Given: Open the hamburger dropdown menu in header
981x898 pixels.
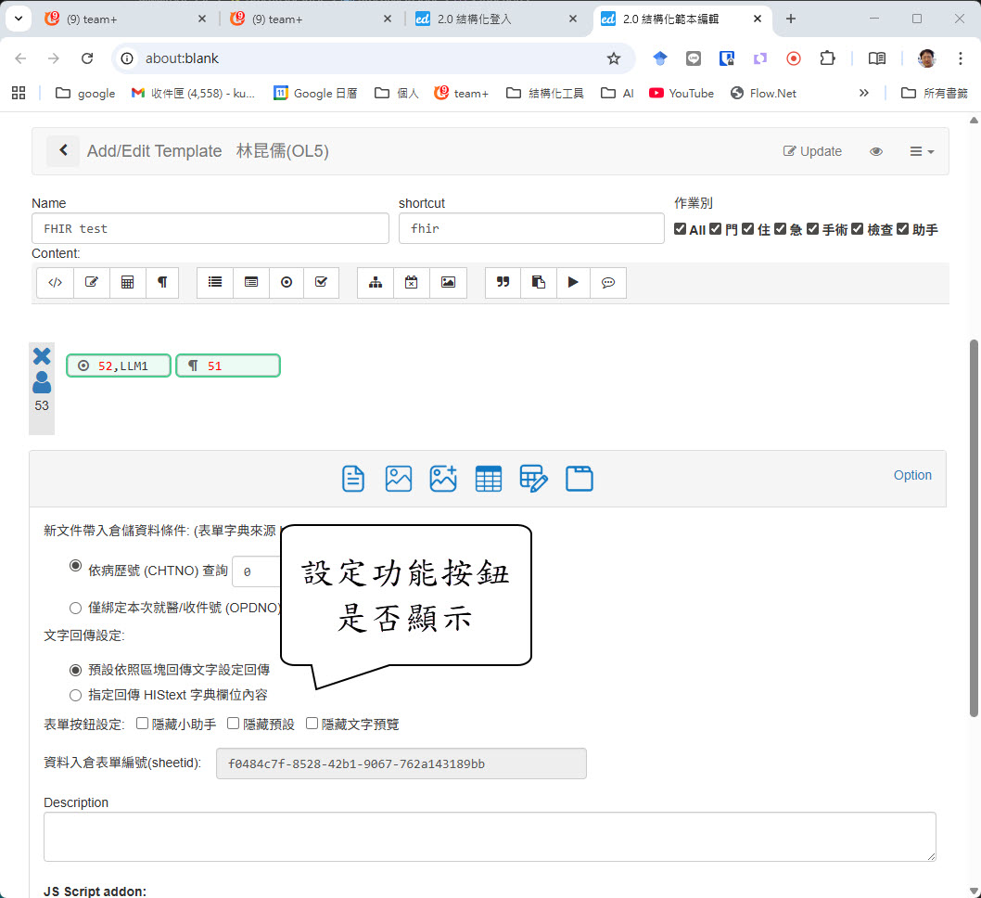Looking at the screenshot, I should [x=921, y=151].
